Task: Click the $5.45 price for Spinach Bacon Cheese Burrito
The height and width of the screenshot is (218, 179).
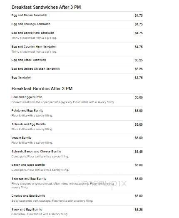Action: coord(139,152)
